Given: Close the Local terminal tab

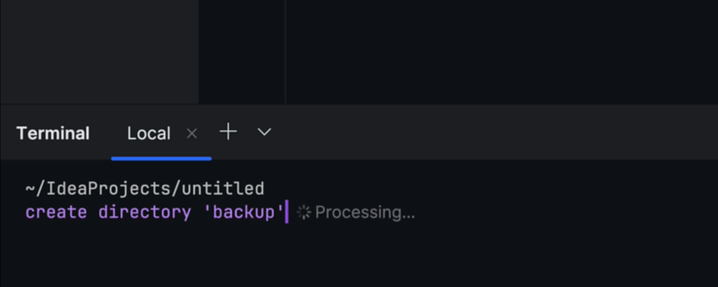Looking at the screenshot, I should (x=192, y=133).
